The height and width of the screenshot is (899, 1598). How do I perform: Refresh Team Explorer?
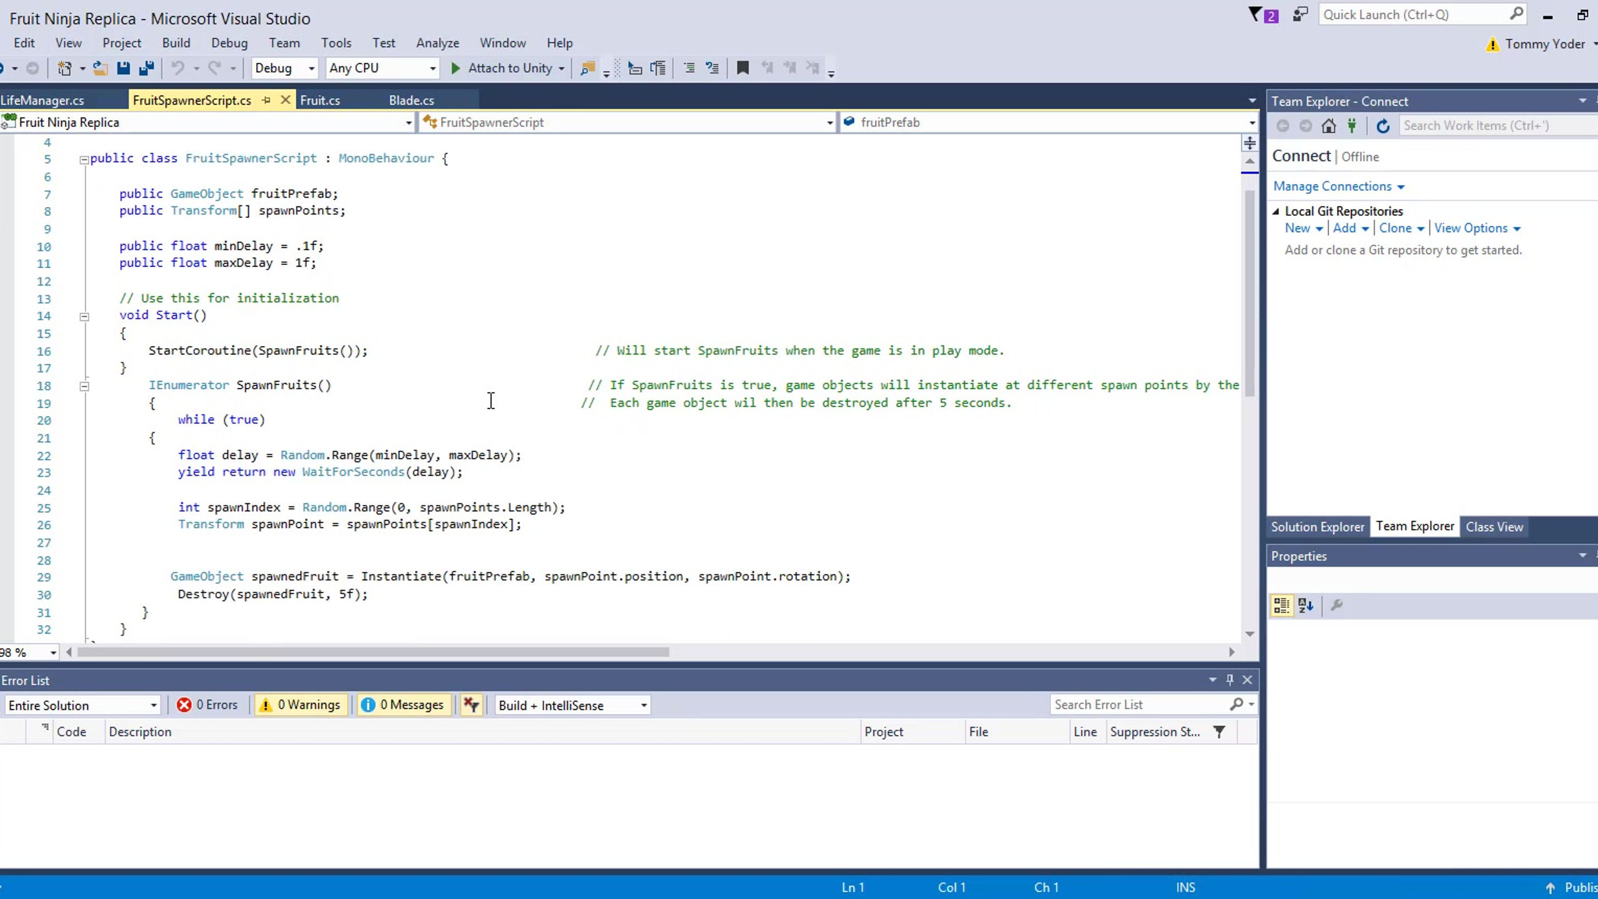tap(1383, 126)
